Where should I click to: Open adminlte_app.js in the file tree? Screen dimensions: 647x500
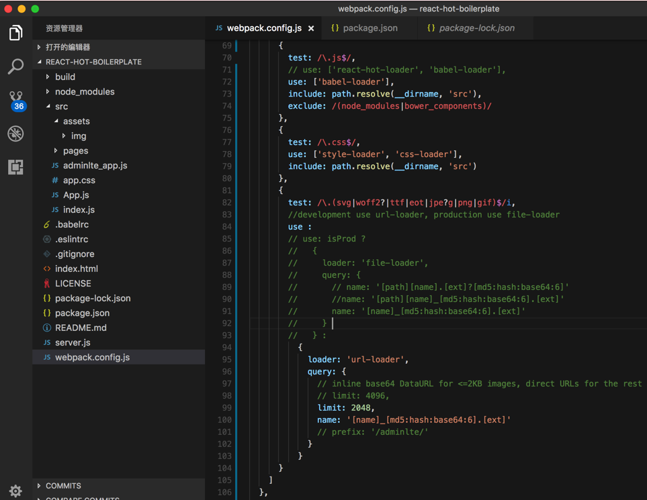click(95, 166)
